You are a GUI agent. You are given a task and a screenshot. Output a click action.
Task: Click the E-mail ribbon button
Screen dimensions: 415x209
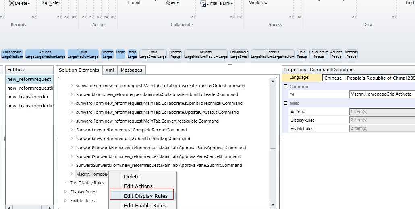(x=134, y=2)
